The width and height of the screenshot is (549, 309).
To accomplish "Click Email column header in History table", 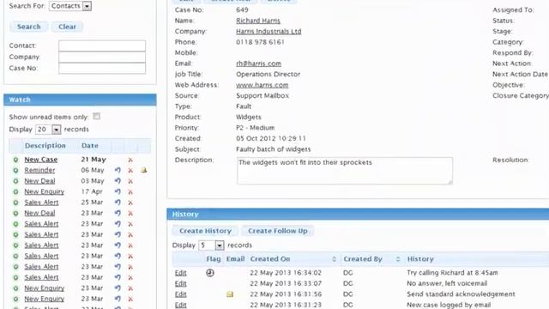I will 235,259.
